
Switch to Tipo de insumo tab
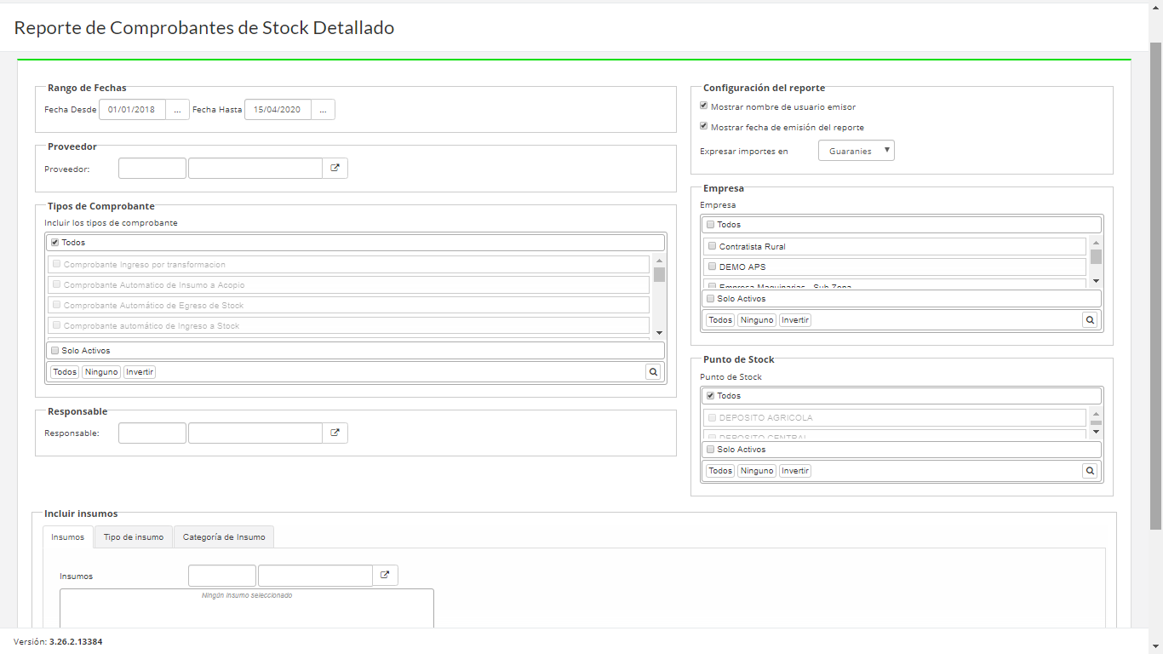(x=134, y=537)
